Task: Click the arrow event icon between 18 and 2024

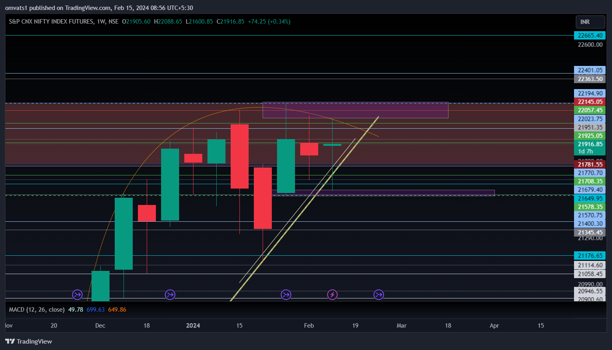Action: [x=170, y=295]
